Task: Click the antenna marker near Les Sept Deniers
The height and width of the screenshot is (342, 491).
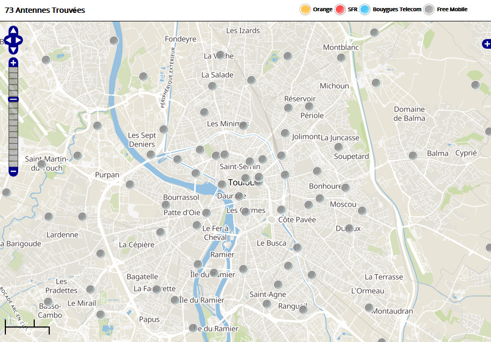Action: point(151,154)
